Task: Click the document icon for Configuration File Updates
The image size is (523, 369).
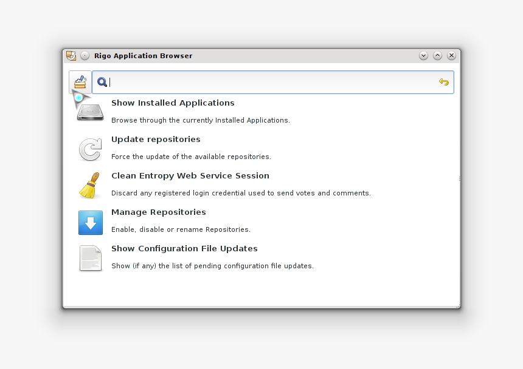Action: (90, 259)
